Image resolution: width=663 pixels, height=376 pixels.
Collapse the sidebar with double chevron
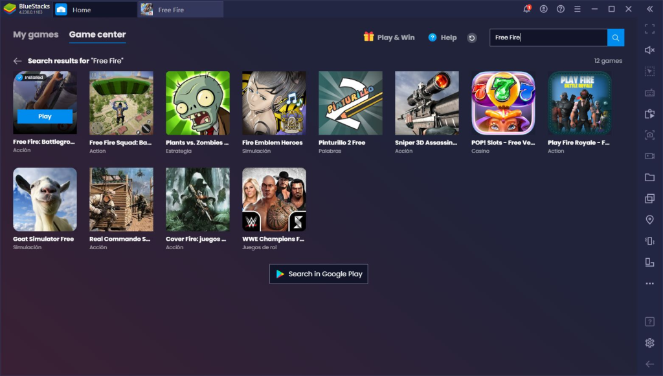click(649, 9)
